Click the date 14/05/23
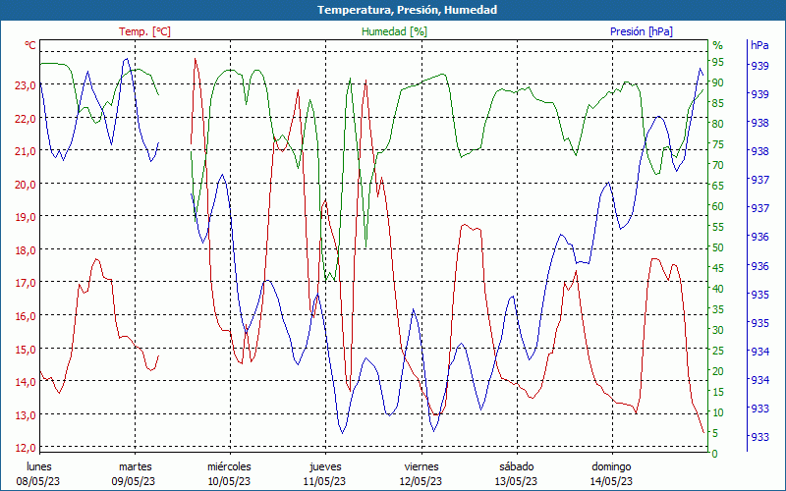 pyautogui.click(x=611, y=481)
